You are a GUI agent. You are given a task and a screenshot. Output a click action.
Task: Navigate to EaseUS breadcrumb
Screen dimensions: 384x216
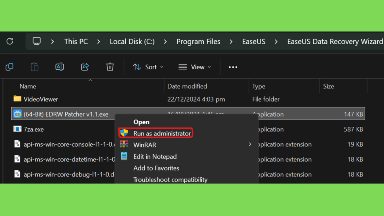(x=254, y=42)
